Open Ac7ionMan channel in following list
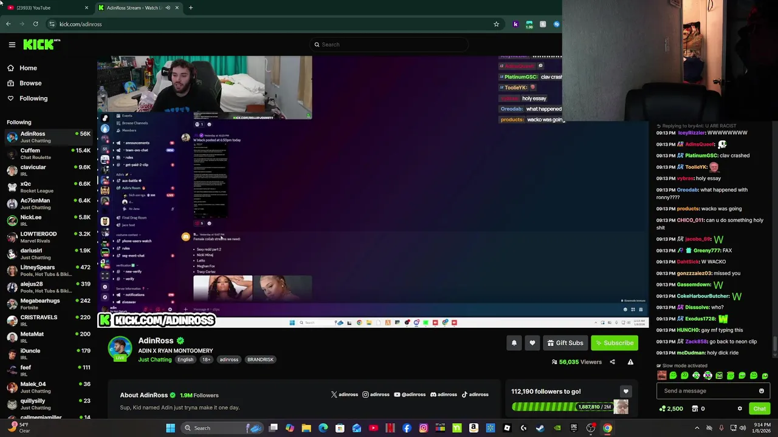Screen dimensions: 778x437 [49, 203]
